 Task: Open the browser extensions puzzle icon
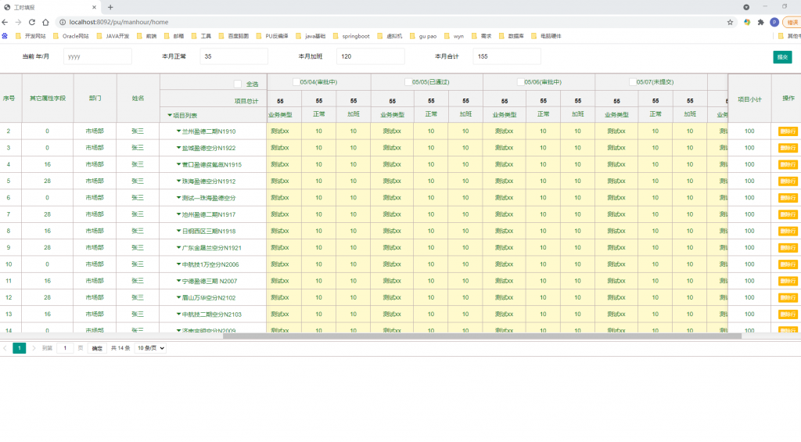[x=760, y=22]
